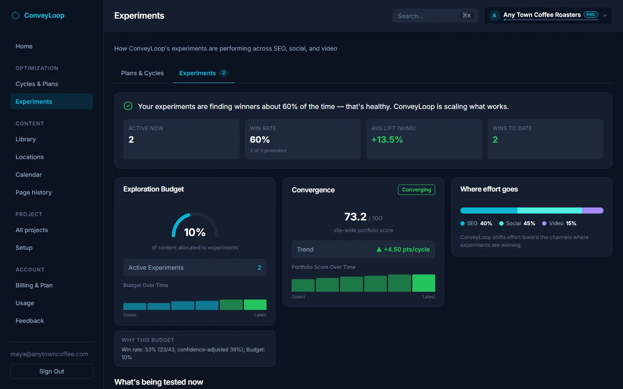The width and height of the screenshot is (623, 389).
Task: Click the account avatar letter A
Action: coord(494,16)
